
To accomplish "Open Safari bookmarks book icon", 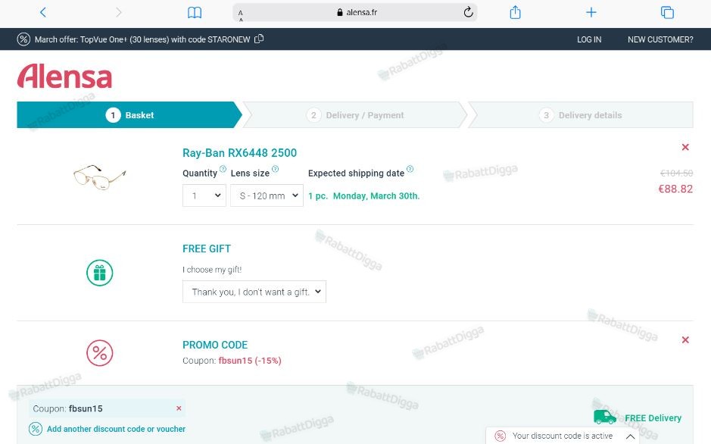I will (x=195, y=13).
